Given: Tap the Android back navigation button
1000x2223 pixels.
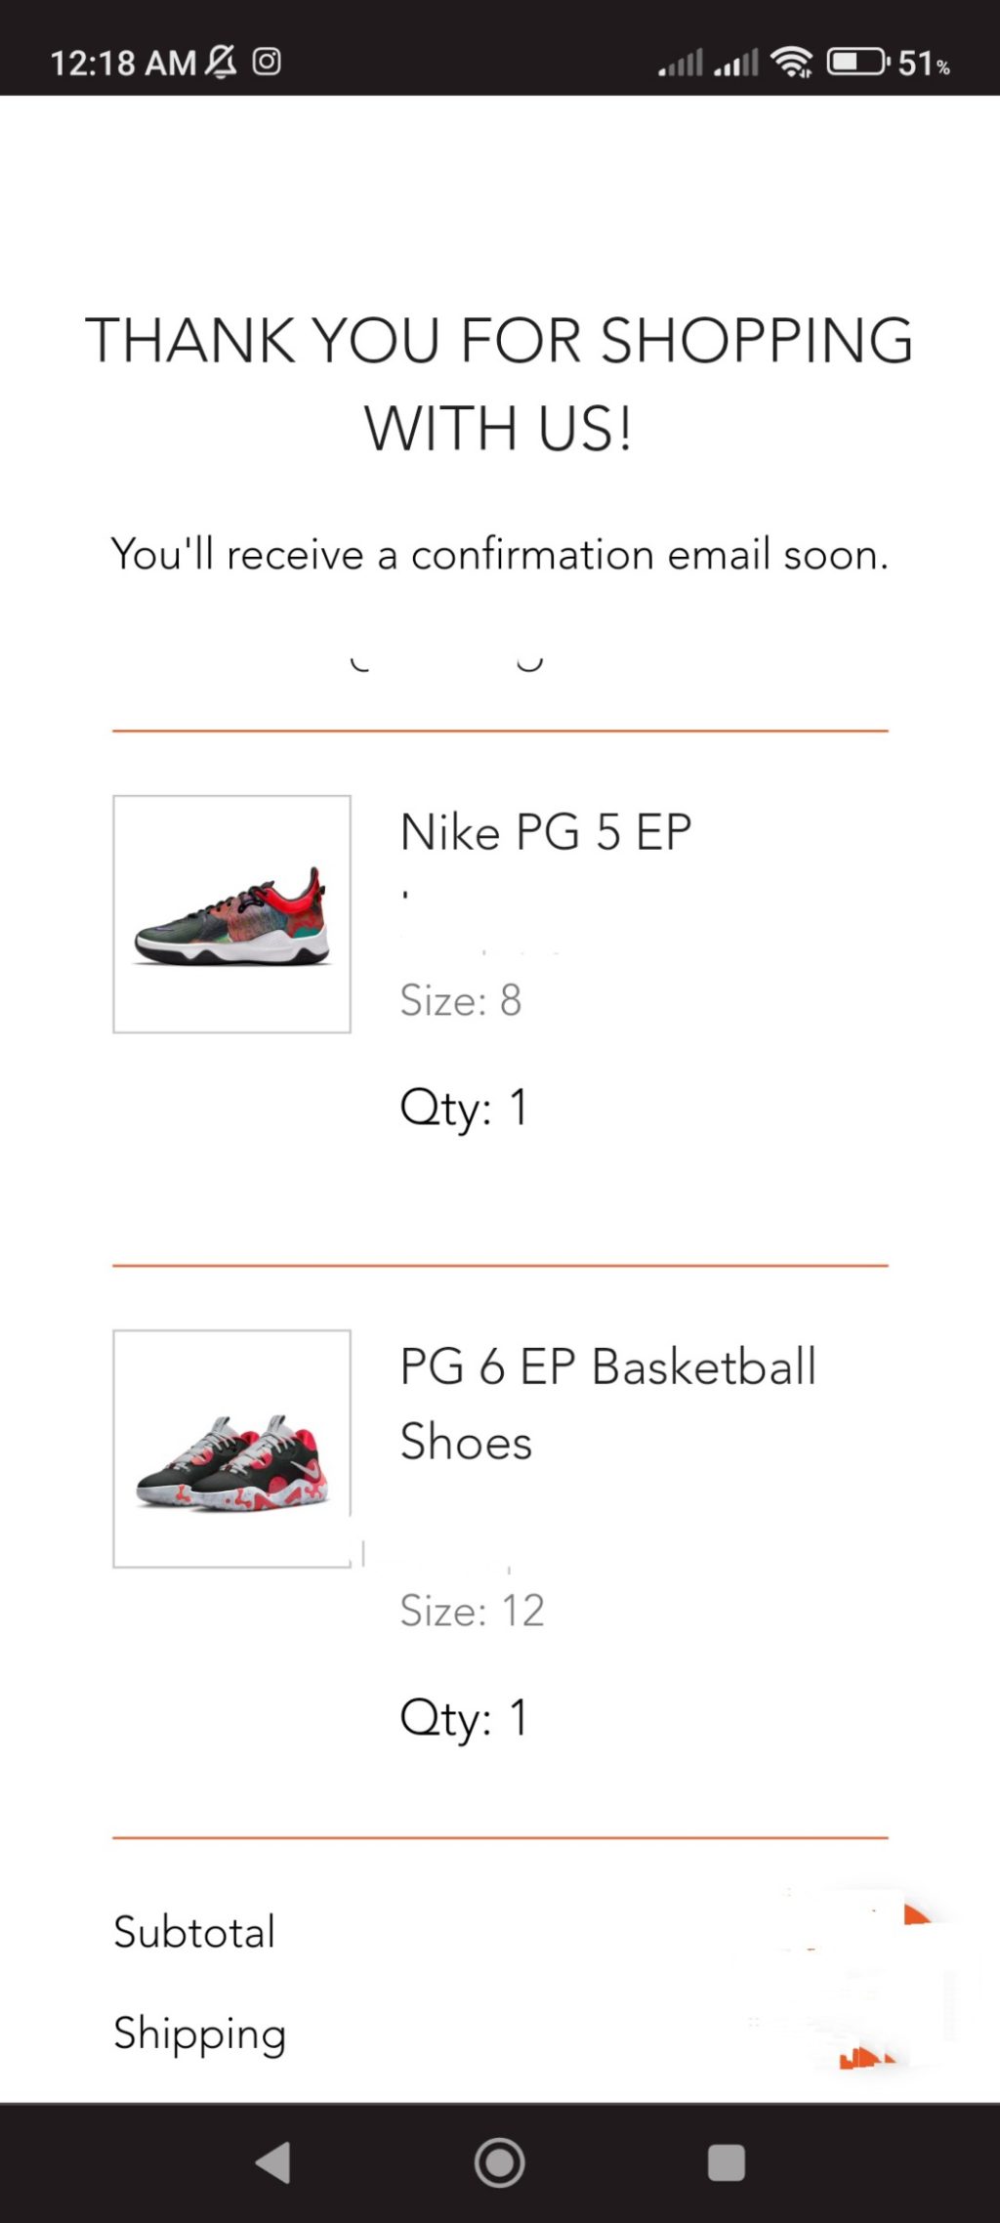Looking at the screenshot, I should tap(273, 2161).
